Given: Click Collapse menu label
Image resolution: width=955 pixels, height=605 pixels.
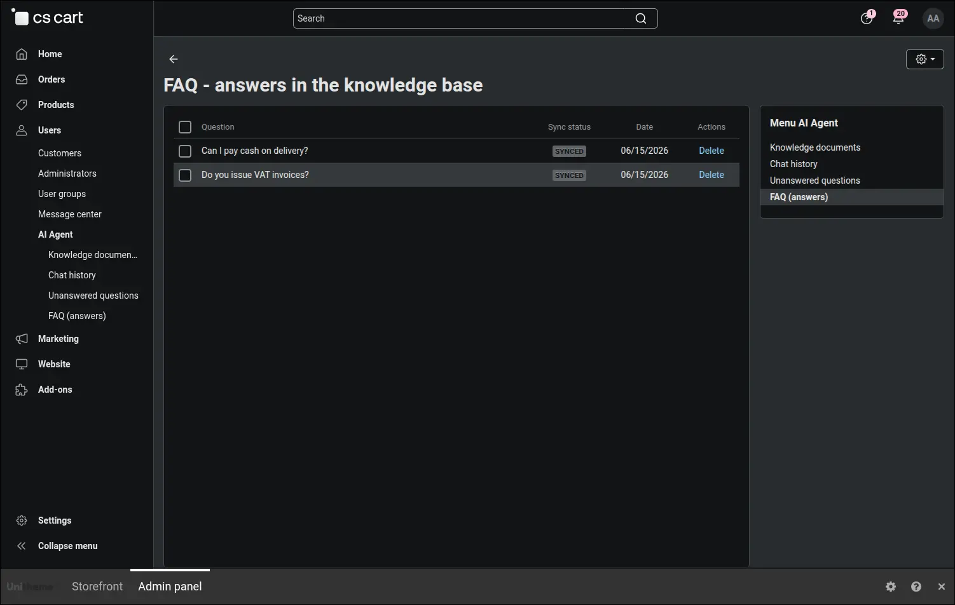Looking at the screenshot, I should point(68,546).
